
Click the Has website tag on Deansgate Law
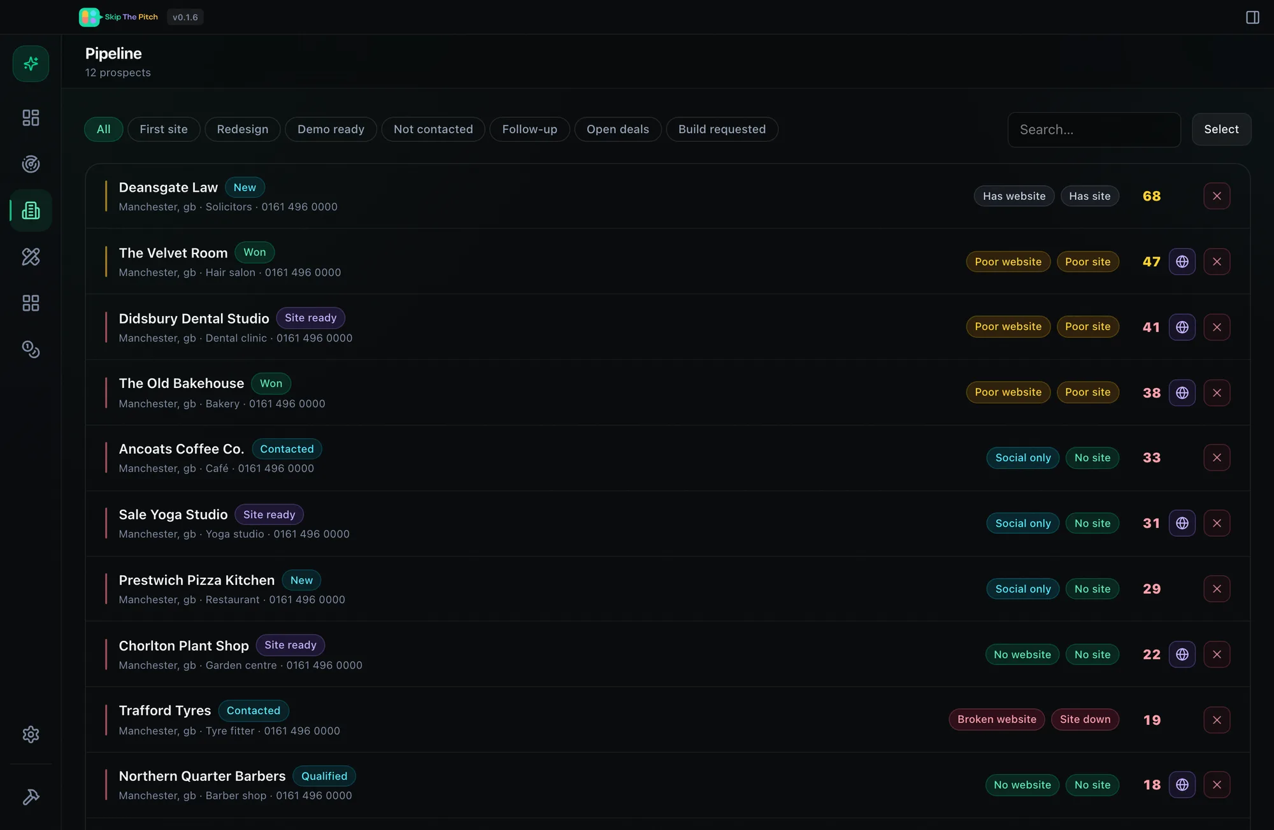[x=1014, y=196]
